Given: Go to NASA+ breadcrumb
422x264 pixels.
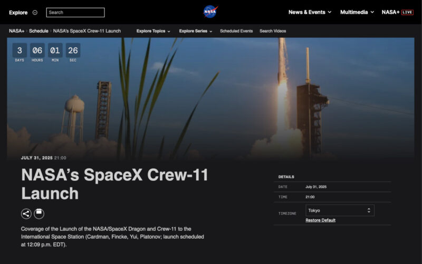Looking at the screenshot, I should pos(17,31).
